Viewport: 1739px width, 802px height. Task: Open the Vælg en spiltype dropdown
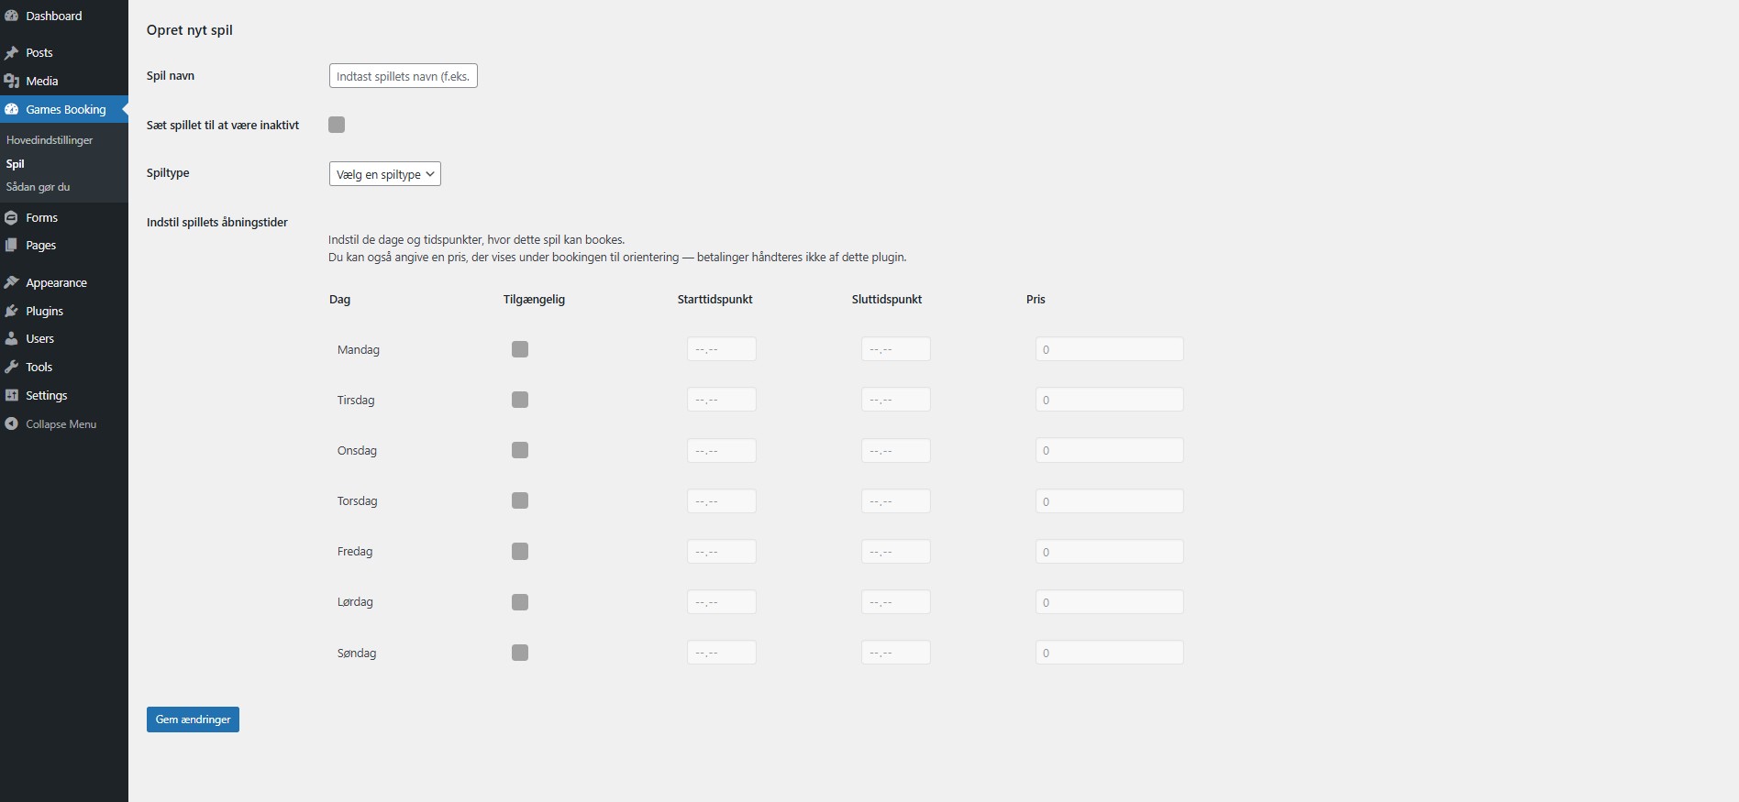(384, 174)
